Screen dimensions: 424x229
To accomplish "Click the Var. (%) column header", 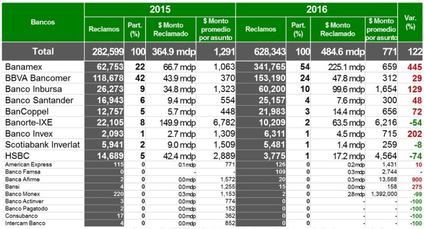I will (x=410, y=22).
